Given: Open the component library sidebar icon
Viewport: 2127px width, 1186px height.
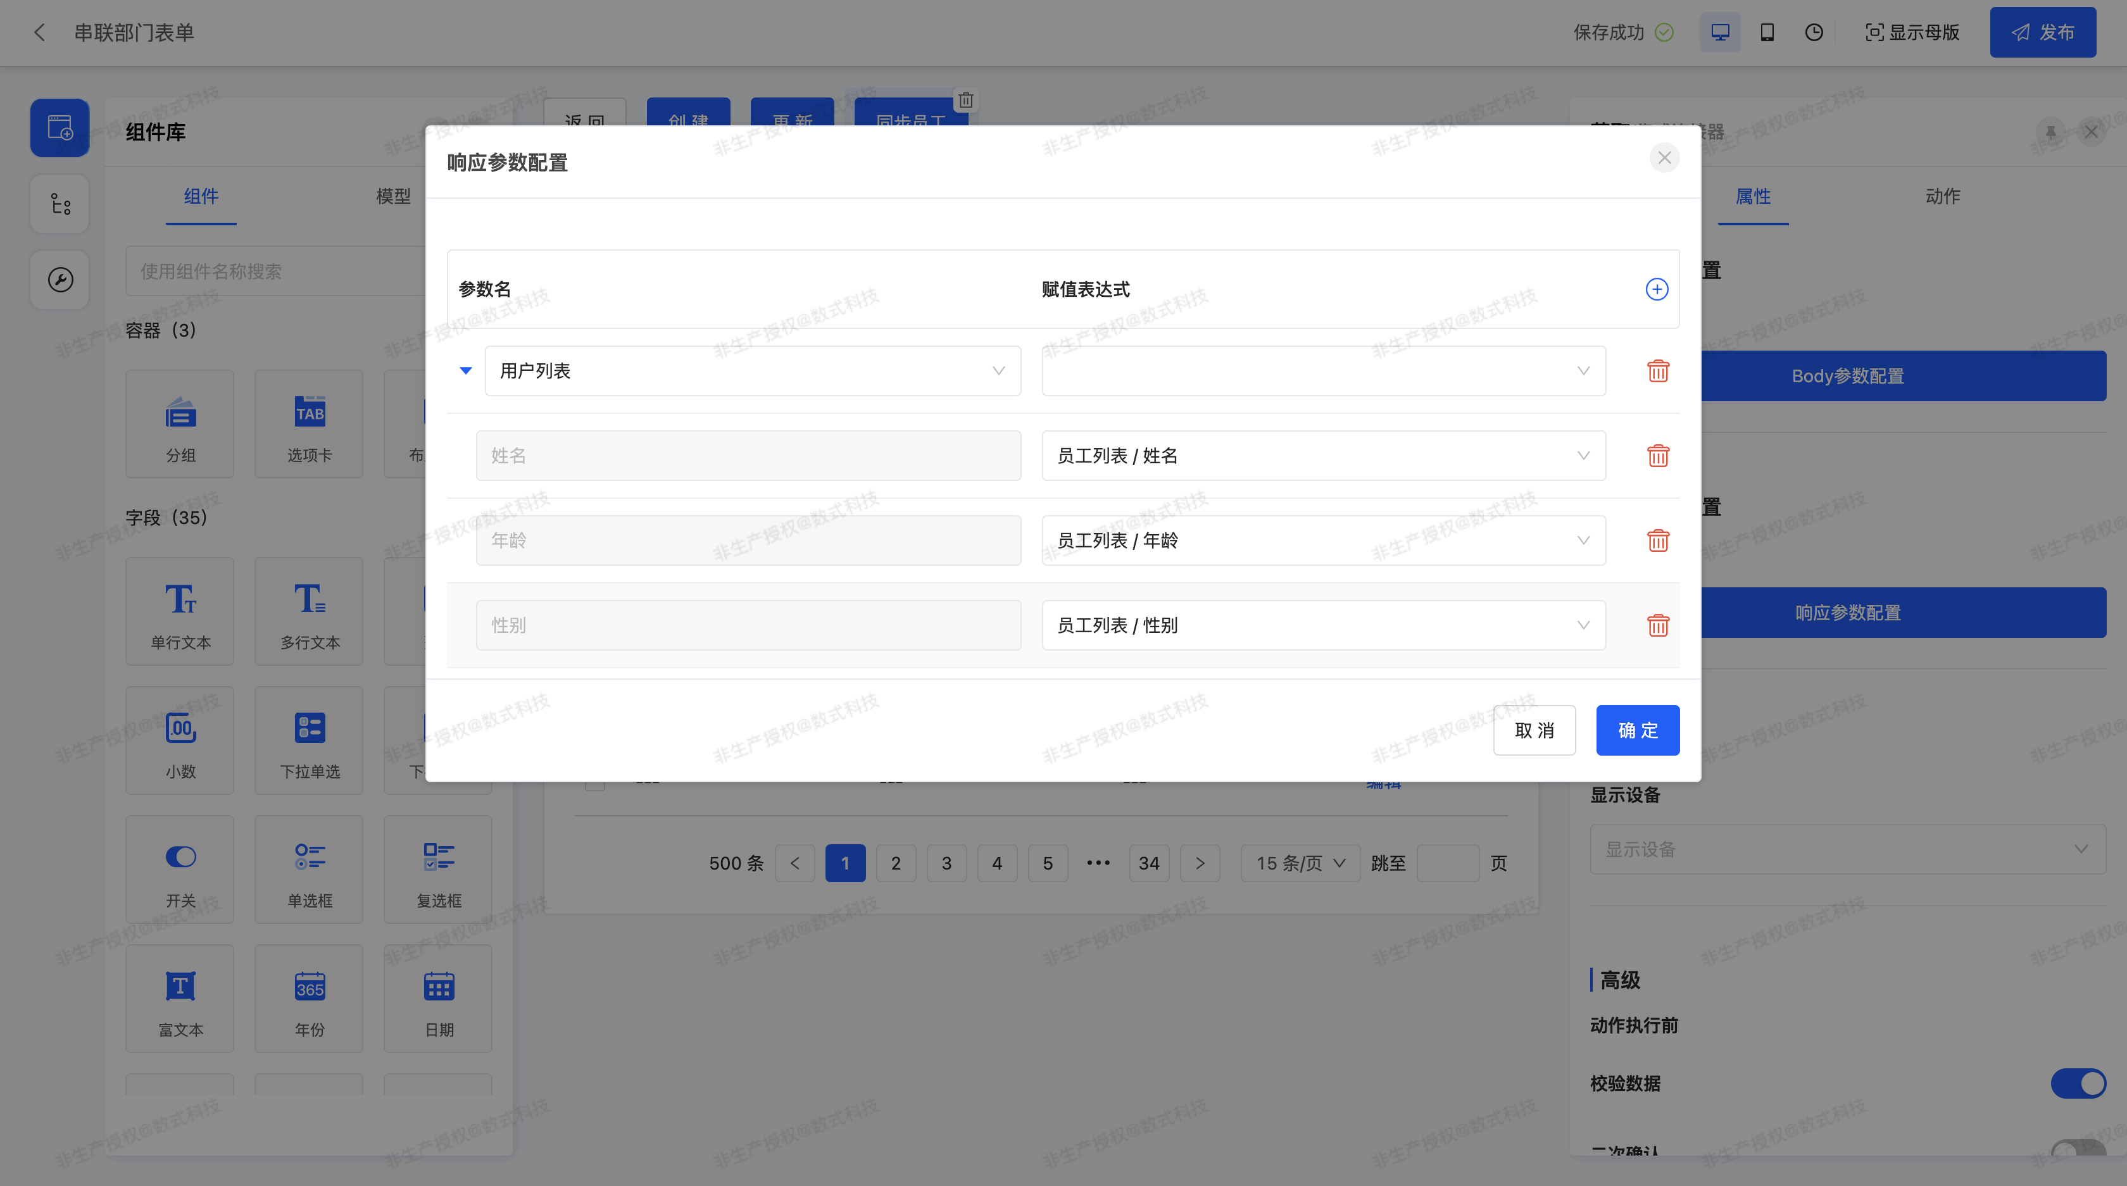Looking at the screenshot, I should click(60, 128).
